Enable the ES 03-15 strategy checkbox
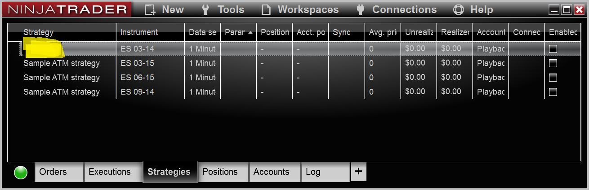Image resolution: width=589 pixels, height=191 pixels. [553, 63]
